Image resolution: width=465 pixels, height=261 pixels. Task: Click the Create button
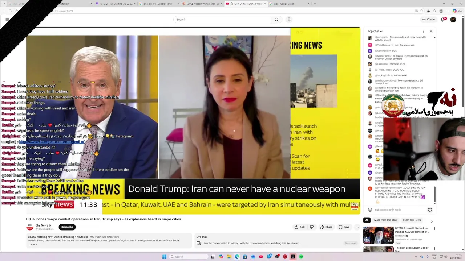(x=428, y=20)
